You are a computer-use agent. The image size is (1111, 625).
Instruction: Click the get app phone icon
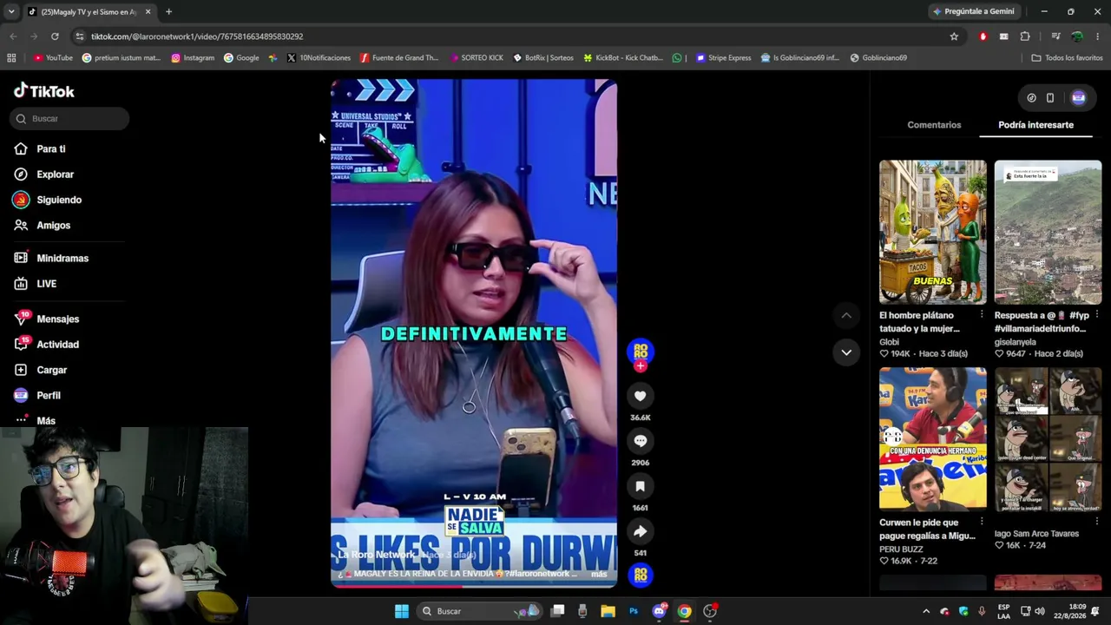[1050, 98]
